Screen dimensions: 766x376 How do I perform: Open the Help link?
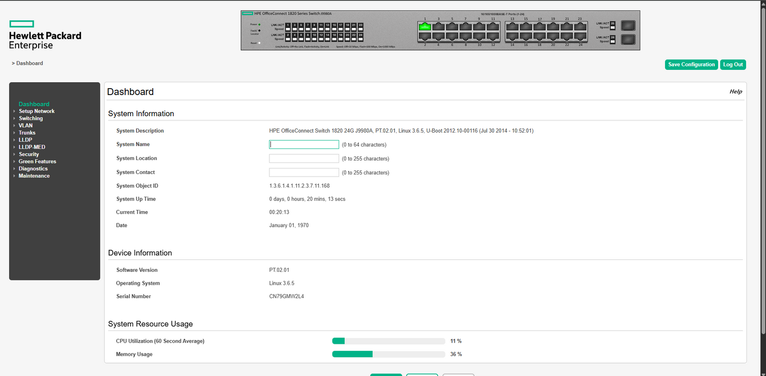click(x=735, y=91)
